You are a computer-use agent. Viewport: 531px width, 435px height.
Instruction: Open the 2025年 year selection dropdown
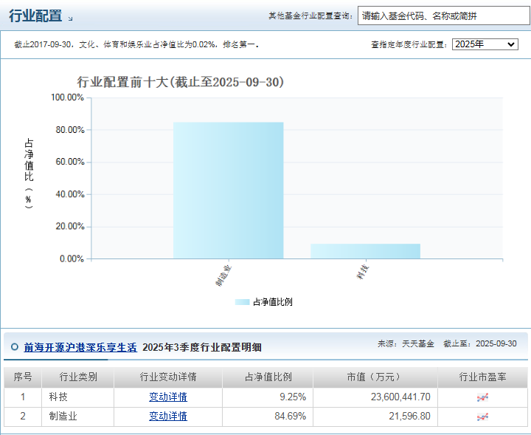coord(485,44)
